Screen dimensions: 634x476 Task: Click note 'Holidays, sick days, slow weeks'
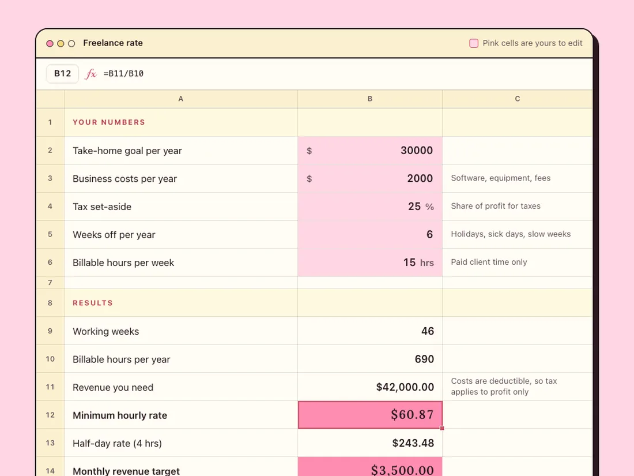coord(511,234)
